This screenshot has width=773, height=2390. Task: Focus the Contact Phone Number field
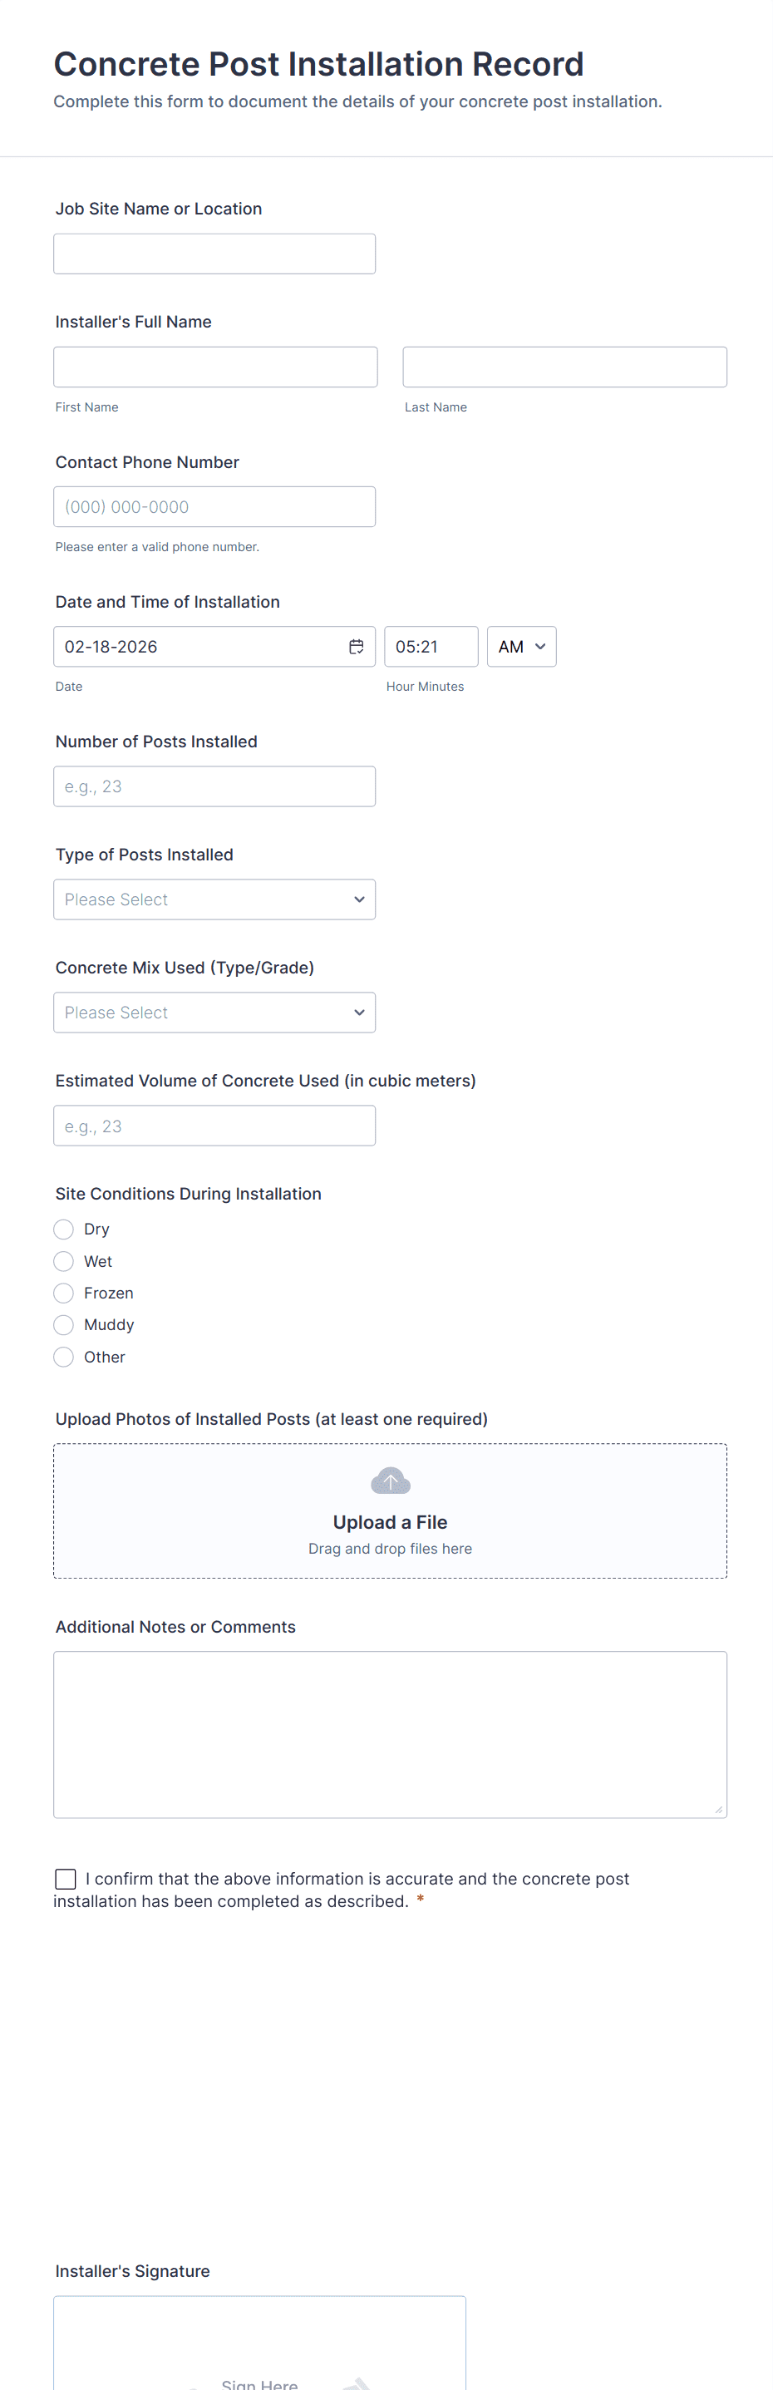(x=214, y=506)
